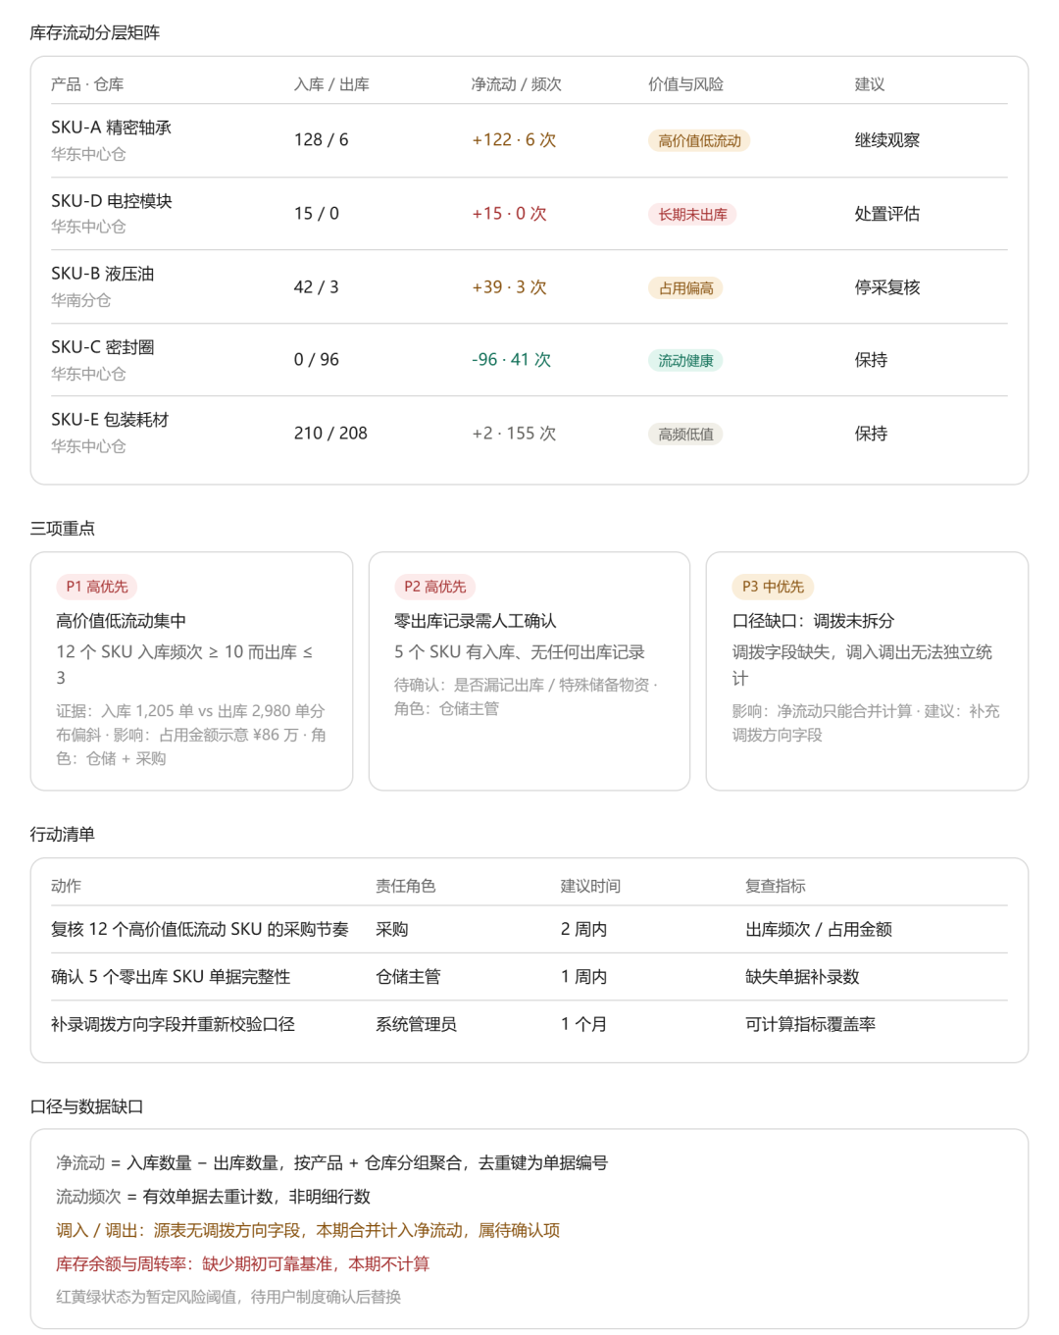Click the 1 周内 suggested time
This screenshot has height=1335, width=1059.
pos(583,977)
